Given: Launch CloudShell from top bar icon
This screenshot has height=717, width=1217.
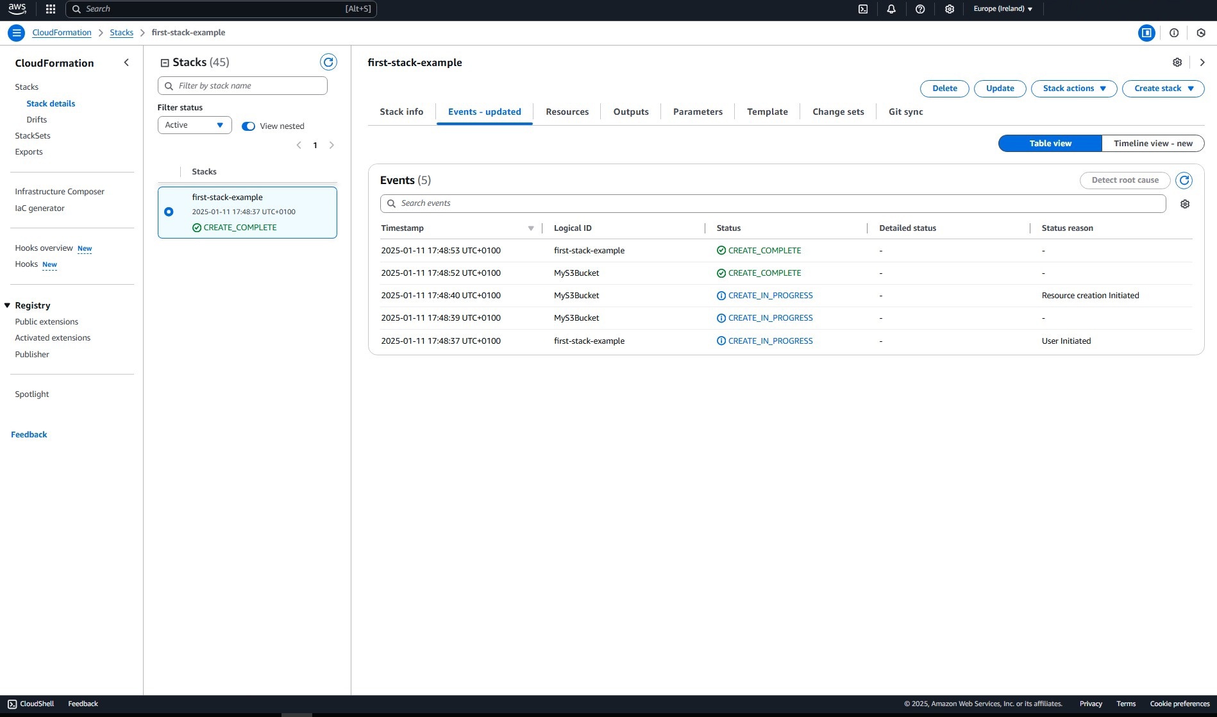Looking at the screenshot, I should pyautogui.click(x=863, y=9).
